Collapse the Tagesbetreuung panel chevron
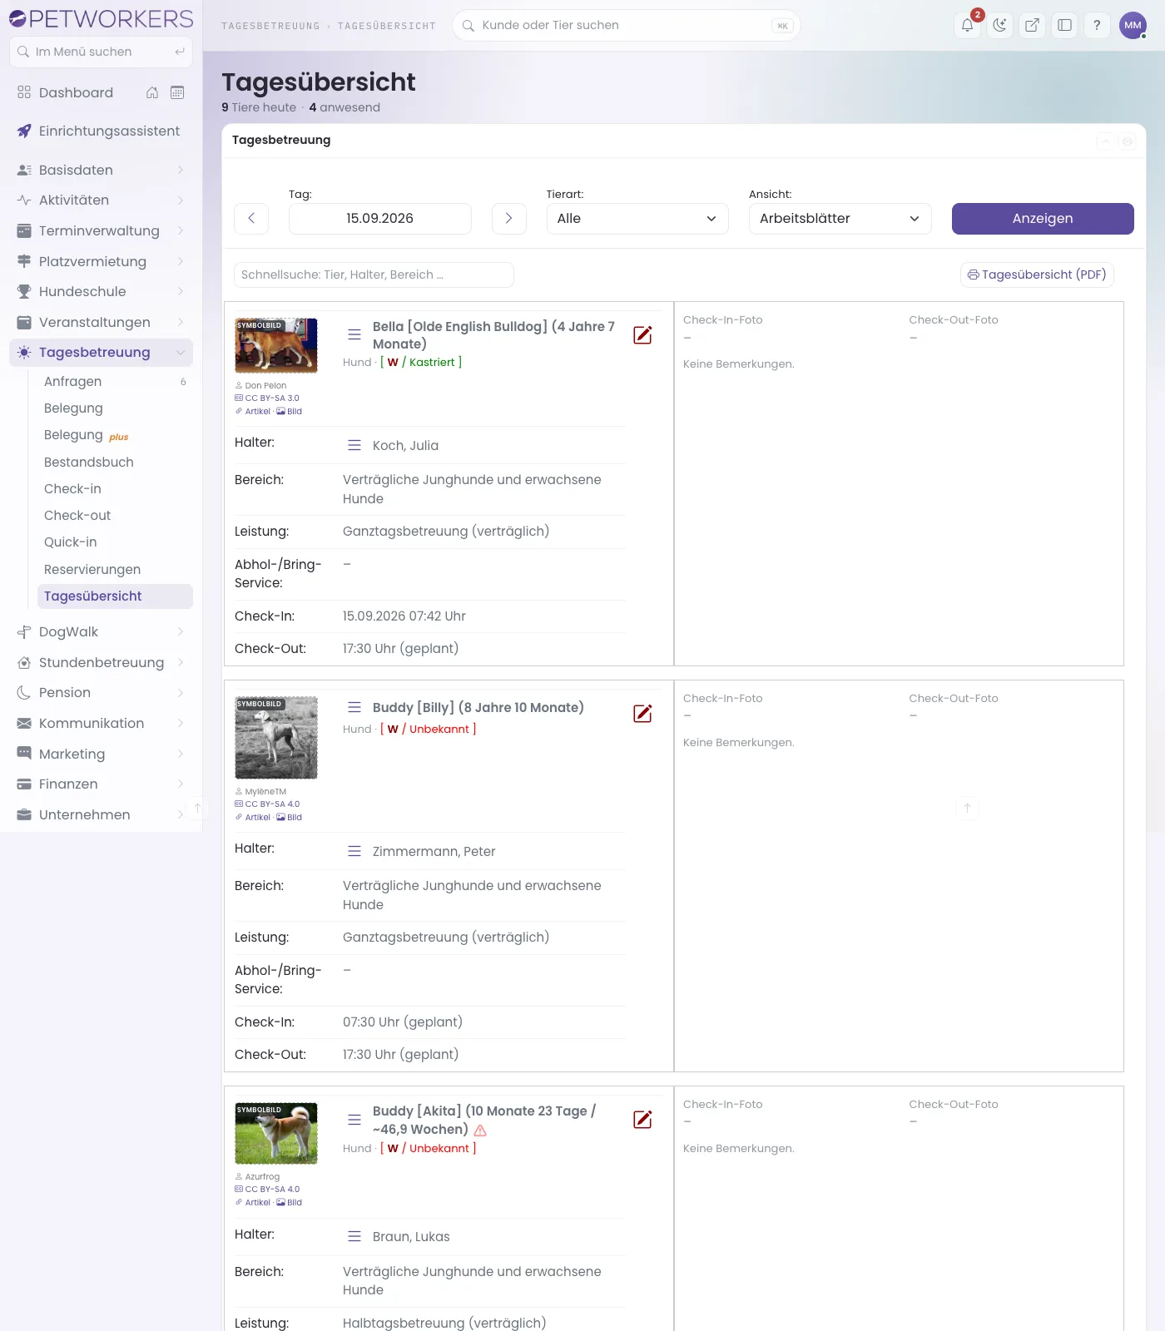This screenshot has width=1165, height=1331. [x=1105, y=141]
